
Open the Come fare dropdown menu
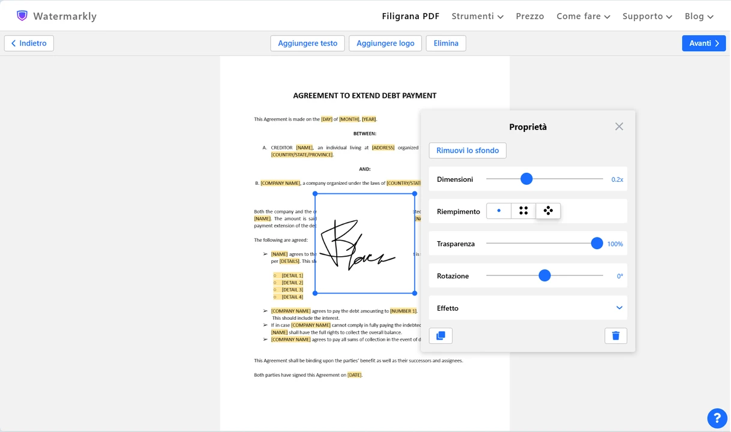pos(583,16)
